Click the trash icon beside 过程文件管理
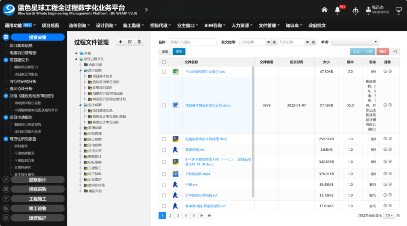The width and height of the screenshot is (407, 226). (139, 42)
